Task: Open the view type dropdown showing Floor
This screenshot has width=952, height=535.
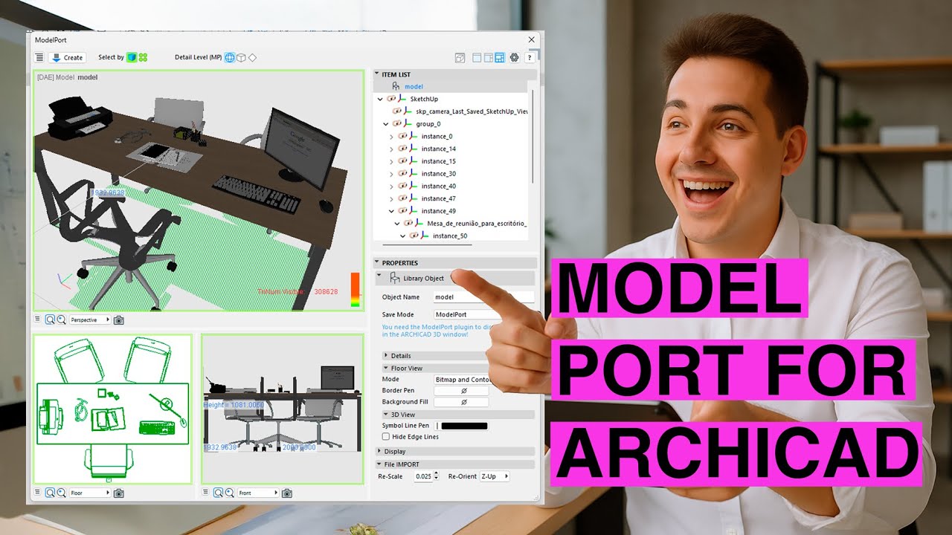Action: (89, 493)
